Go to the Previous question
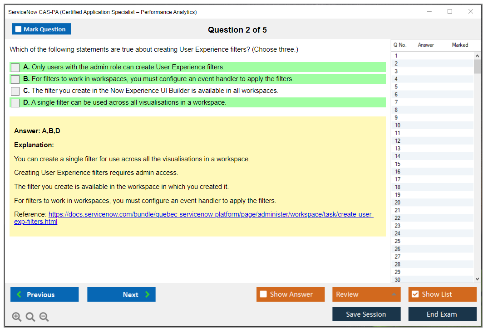 44,294
